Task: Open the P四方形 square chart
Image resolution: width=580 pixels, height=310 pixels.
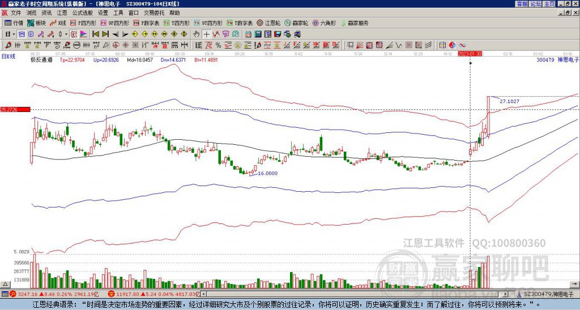Action: point(84,23)
